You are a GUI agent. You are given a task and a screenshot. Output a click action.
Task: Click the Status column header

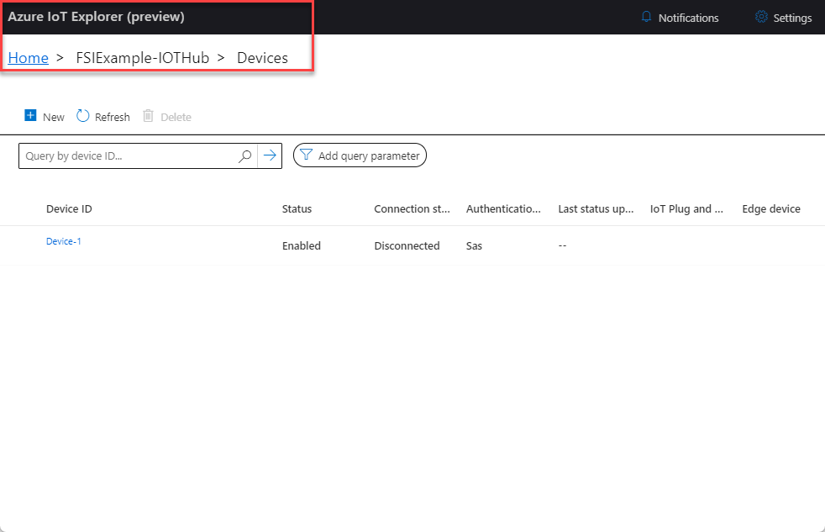click(297, 208)
